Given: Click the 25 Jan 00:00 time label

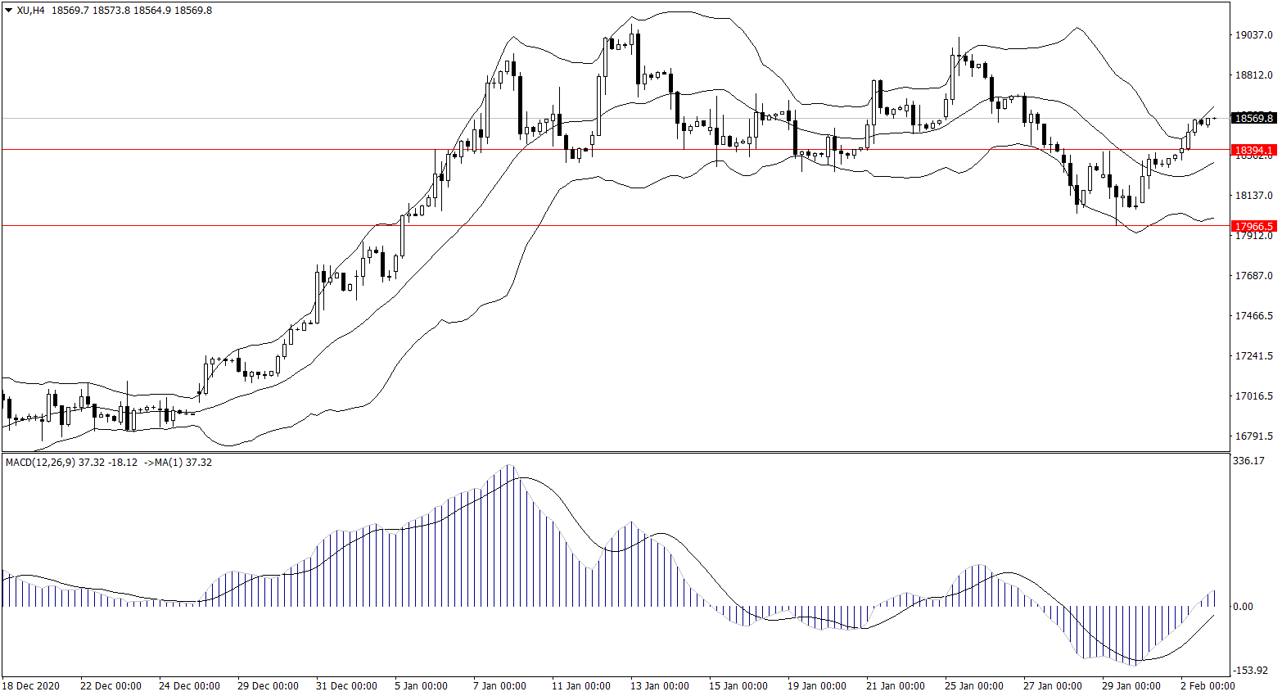Looking at the screenshot, I should [973, 686].
